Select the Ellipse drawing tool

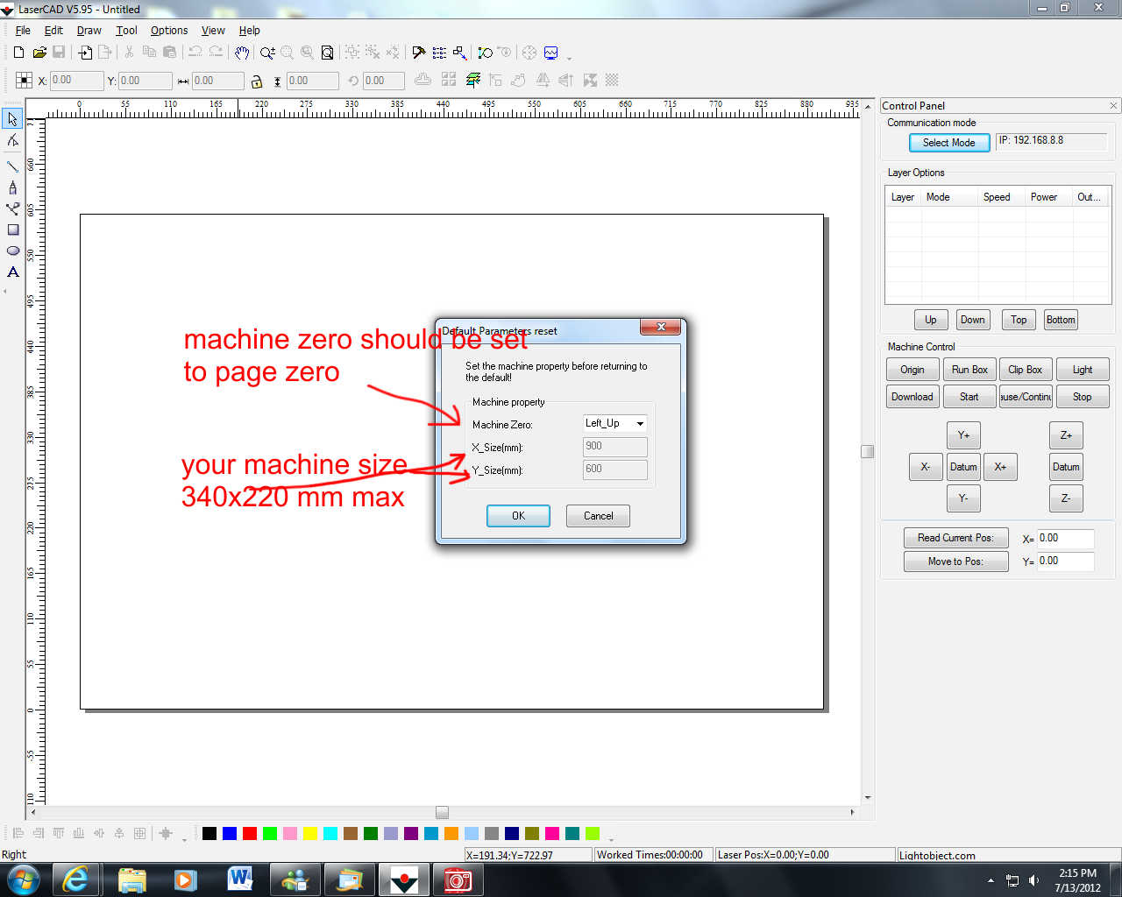(13, 251)
